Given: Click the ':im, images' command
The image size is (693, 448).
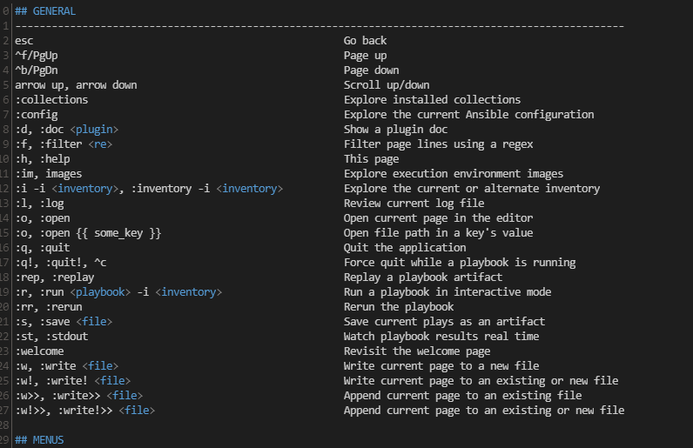Looking at the screenshot, I should (x=48, y=174).
